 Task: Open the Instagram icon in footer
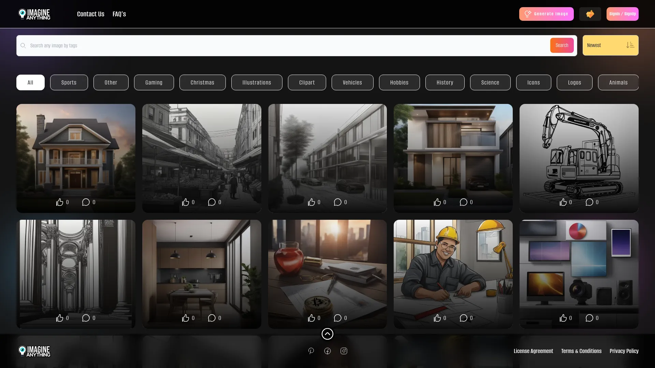(x=344, y=351)
